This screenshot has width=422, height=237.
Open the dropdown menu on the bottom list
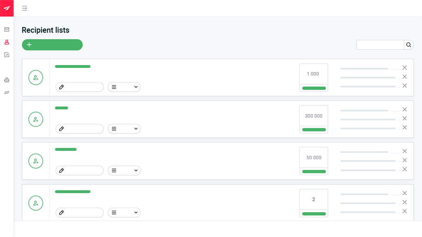[124, 212]
